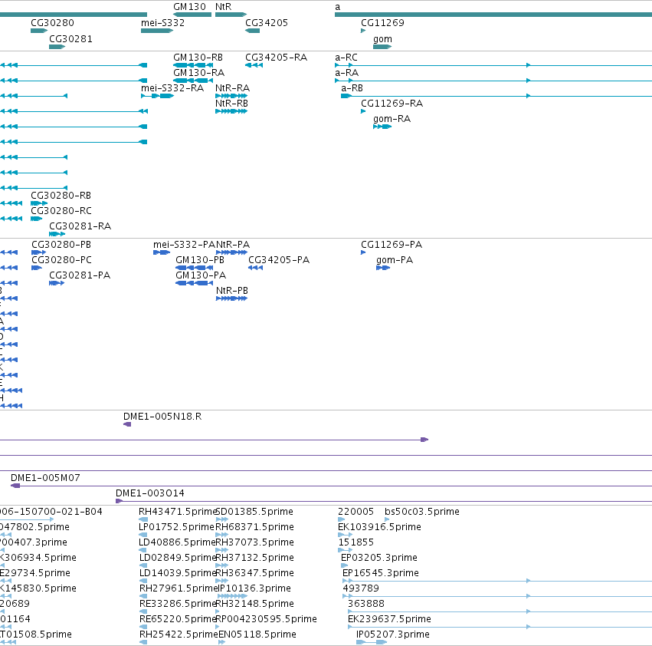Click EST RP004230595.5prime
Image resolution: width=652 pixels, height=646 pixels.
(x=218, y=628)
